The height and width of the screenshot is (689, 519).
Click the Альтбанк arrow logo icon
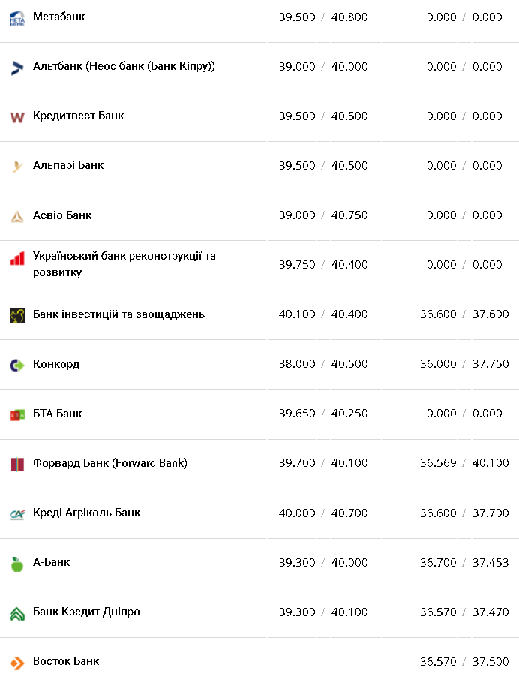pos(16,68)
